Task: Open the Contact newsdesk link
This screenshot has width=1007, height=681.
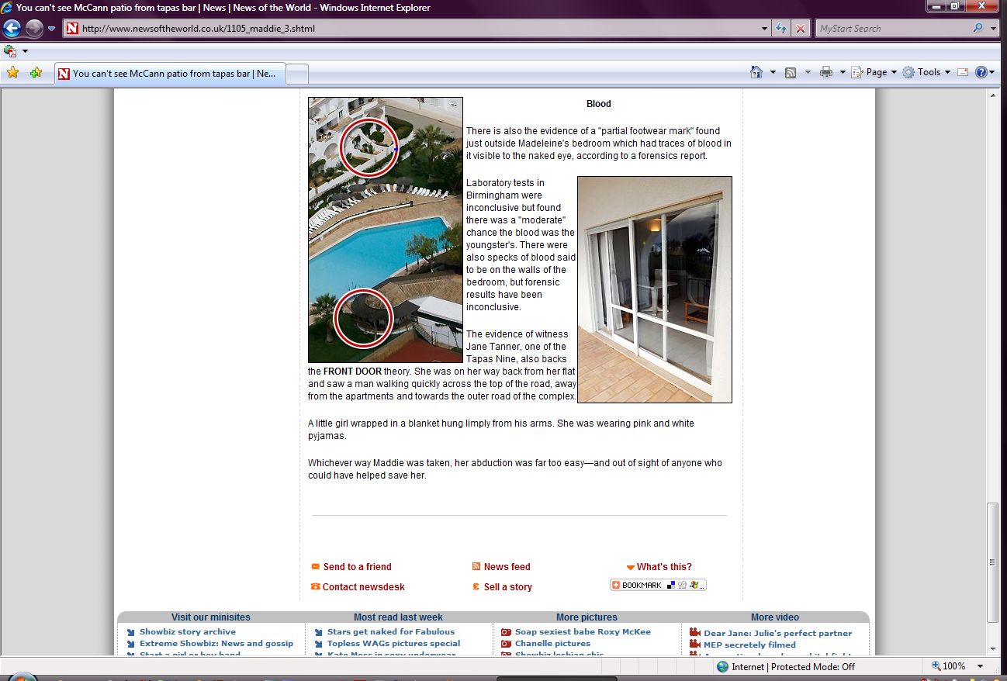Action: point(363,587)
